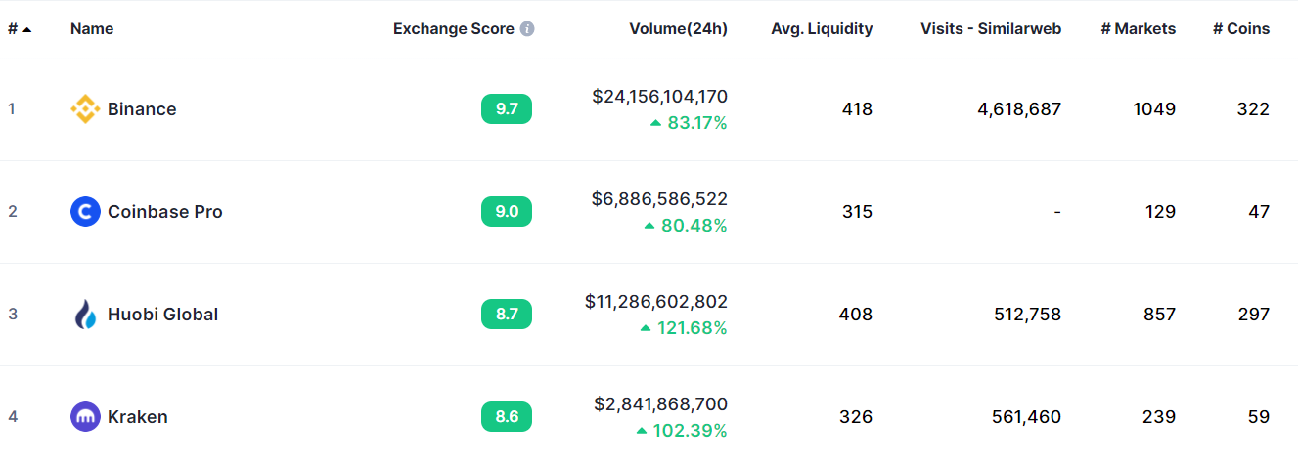Click the Coinbase Pro logo icon

pos(85,212)
